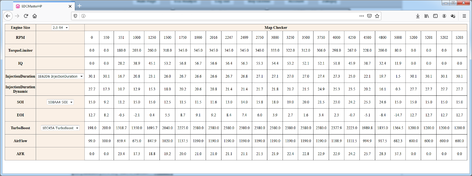This screenshot has height=176, width=472.
Task: Open the Firefox hamburger menu
Action: click(x=464, y=16)
